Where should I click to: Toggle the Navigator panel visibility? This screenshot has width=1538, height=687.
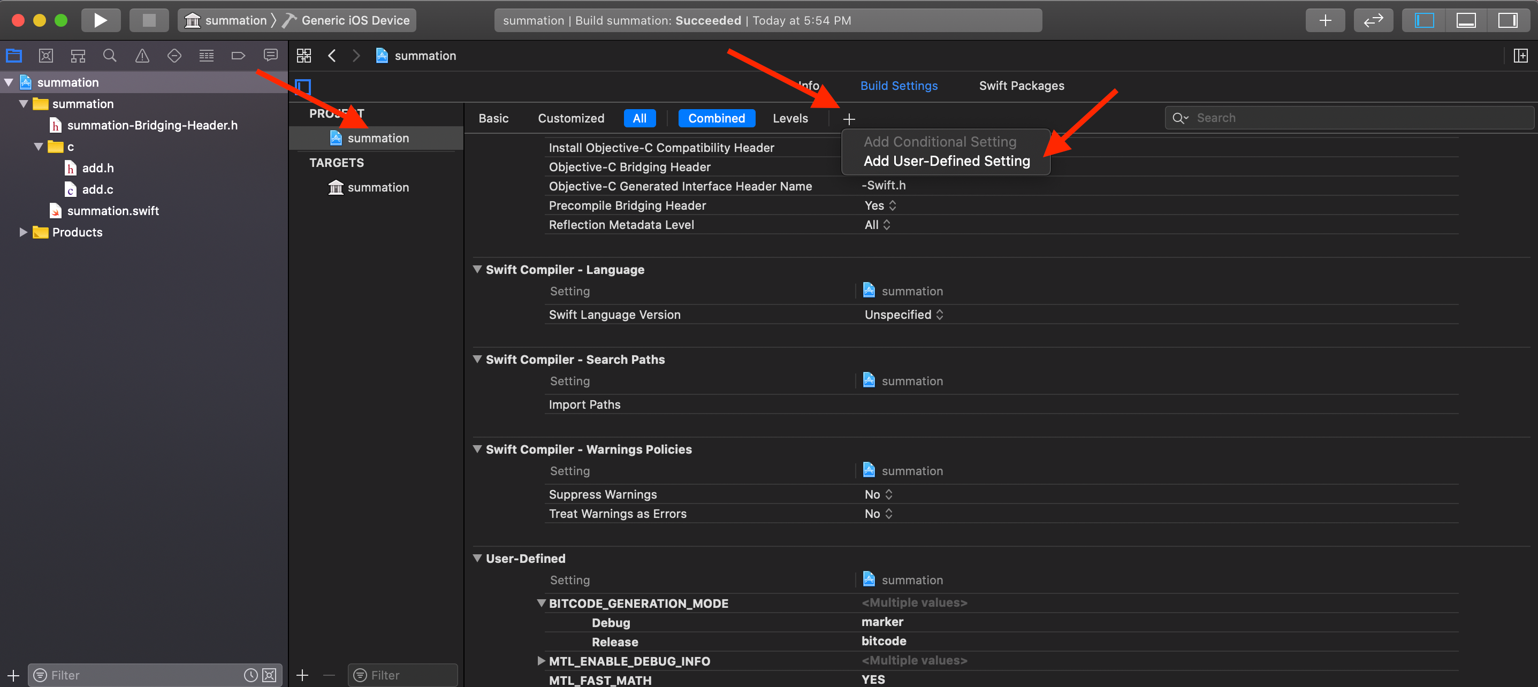pyautogui.click(x=1424, y=20)
